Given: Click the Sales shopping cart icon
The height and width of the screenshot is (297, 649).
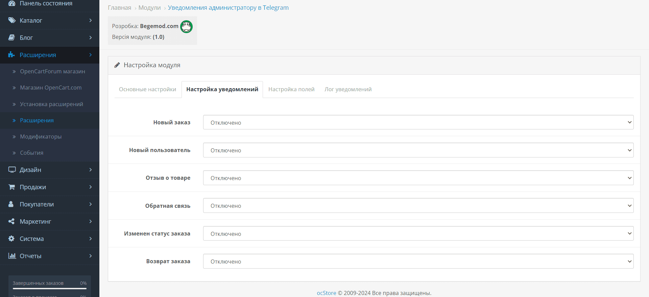Looking at the screenshot, I should 12,187.
